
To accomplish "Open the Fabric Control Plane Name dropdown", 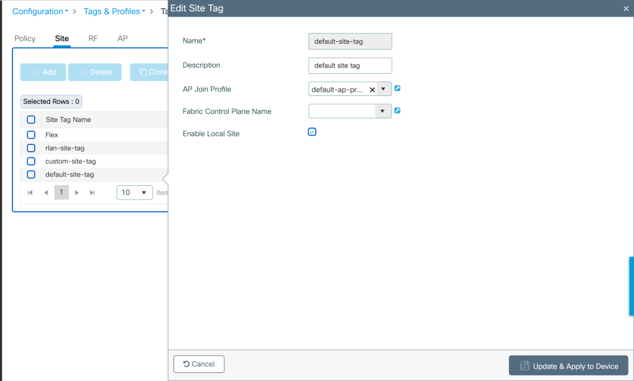I will (384, 112).
